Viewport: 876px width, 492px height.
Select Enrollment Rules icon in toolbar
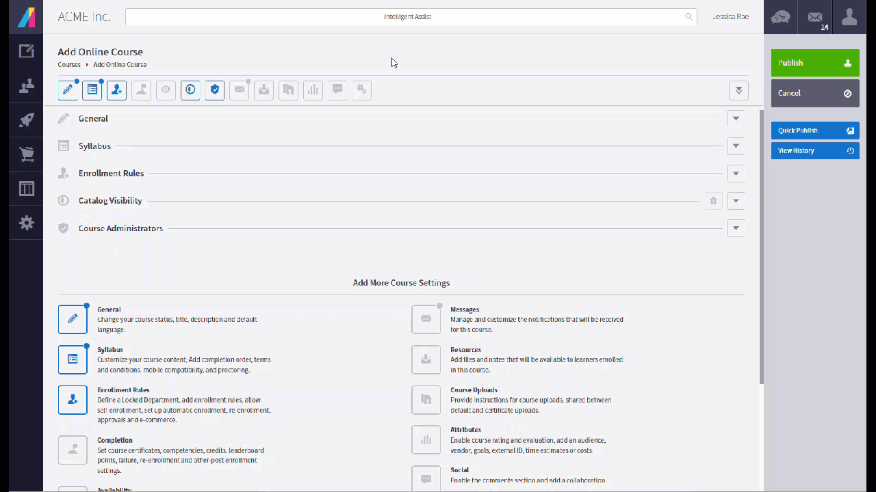click(116, 90)
